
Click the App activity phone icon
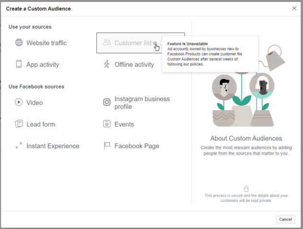(19, 64)
